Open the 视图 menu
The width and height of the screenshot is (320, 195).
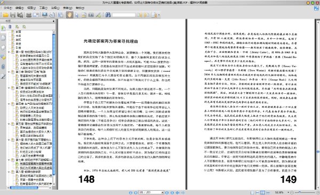[x=31, y=8]
